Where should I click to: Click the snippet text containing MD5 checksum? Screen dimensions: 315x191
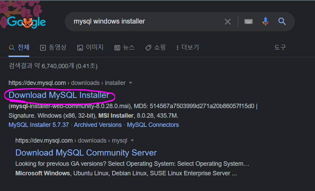tap(133, 106)
